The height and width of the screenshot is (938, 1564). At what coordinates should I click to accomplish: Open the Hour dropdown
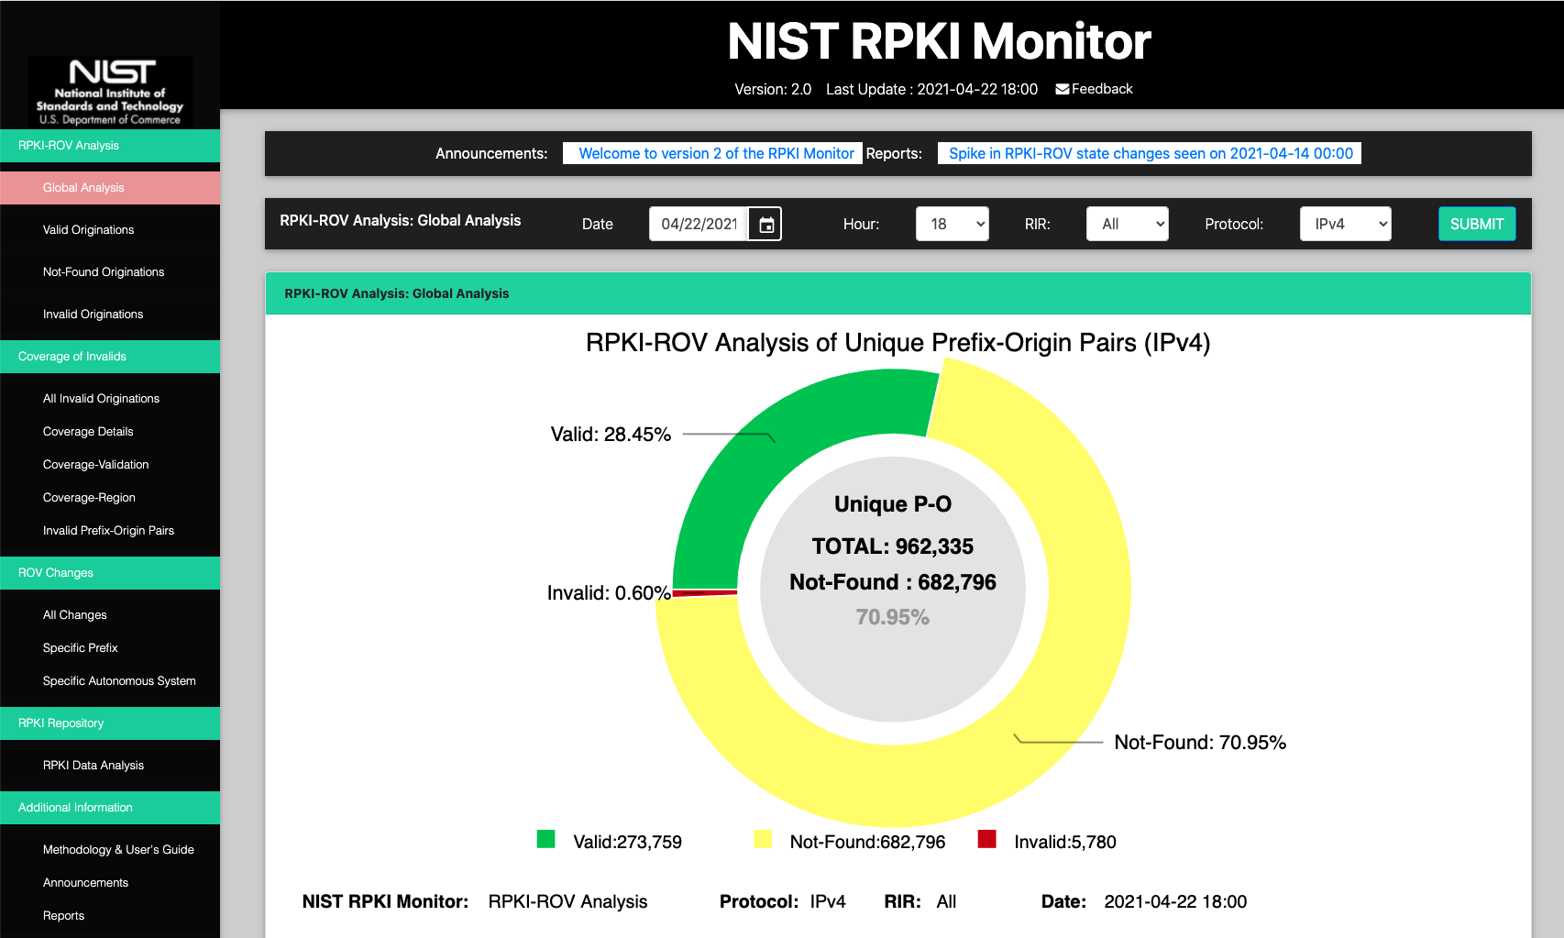pos(952,223)
